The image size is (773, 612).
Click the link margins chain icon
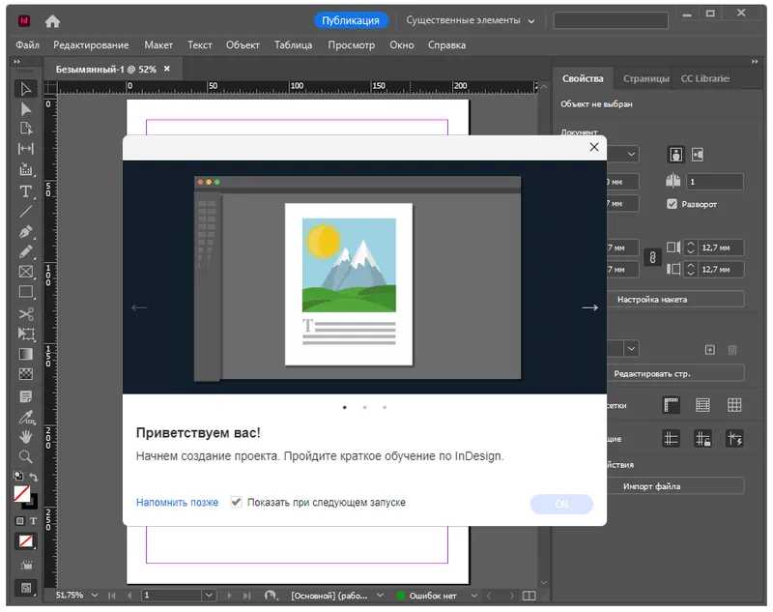click(652, 257)
